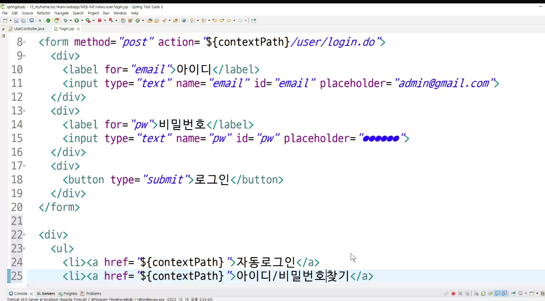545x301 pixels.
Task: Switch to the Problems view tab
Action: 91,293
